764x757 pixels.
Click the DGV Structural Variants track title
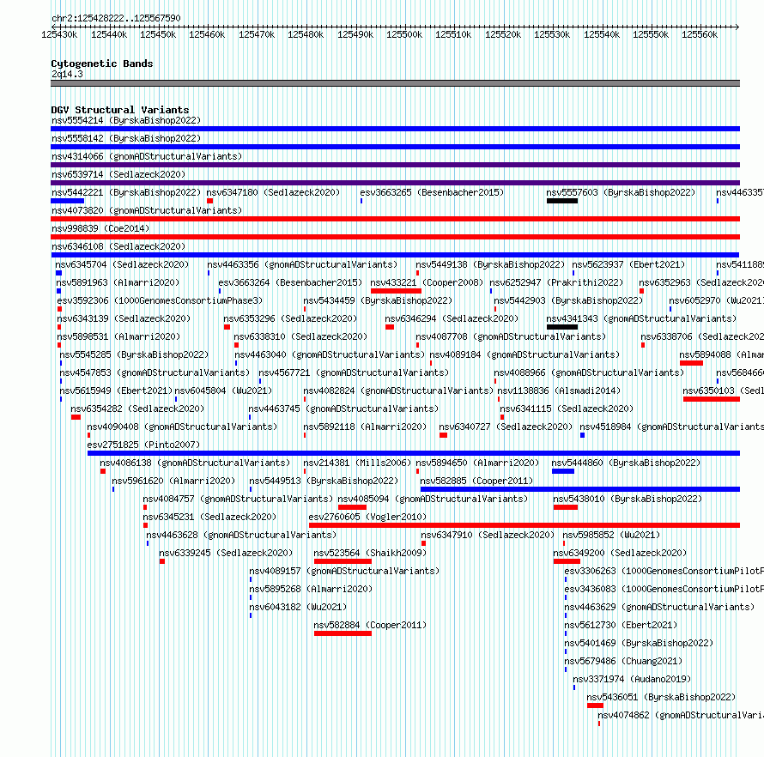point(120,110)
